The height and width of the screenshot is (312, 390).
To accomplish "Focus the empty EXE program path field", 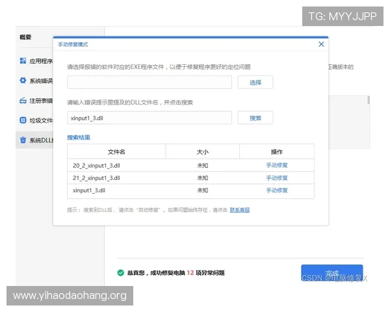I will (x=149, y=83).
